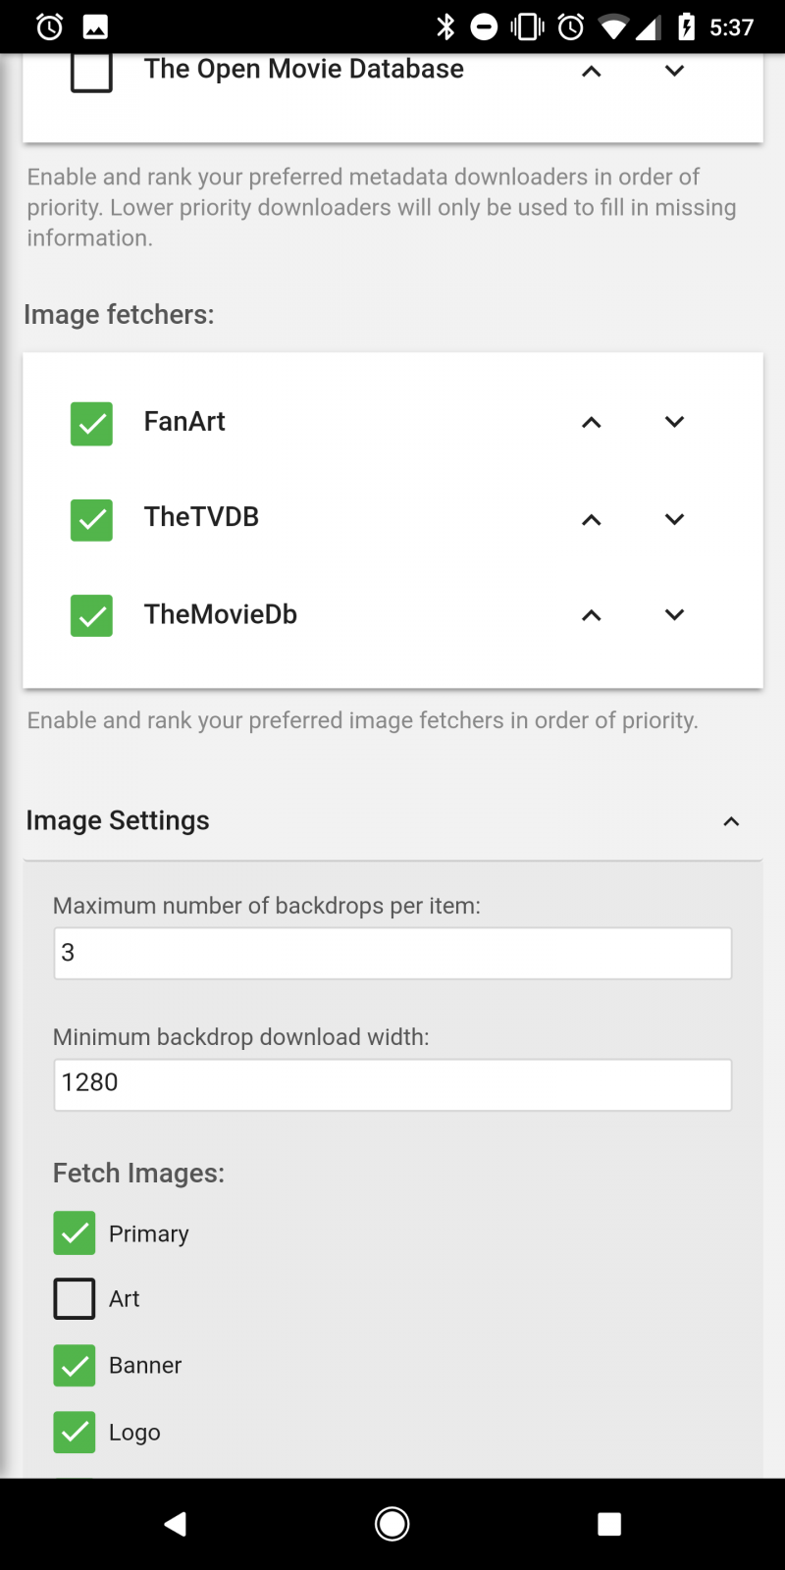Viewport: 785px width, 1570px height.
Task: Enable the Art fetch image checkbox
Action: tap(75, 1299)
